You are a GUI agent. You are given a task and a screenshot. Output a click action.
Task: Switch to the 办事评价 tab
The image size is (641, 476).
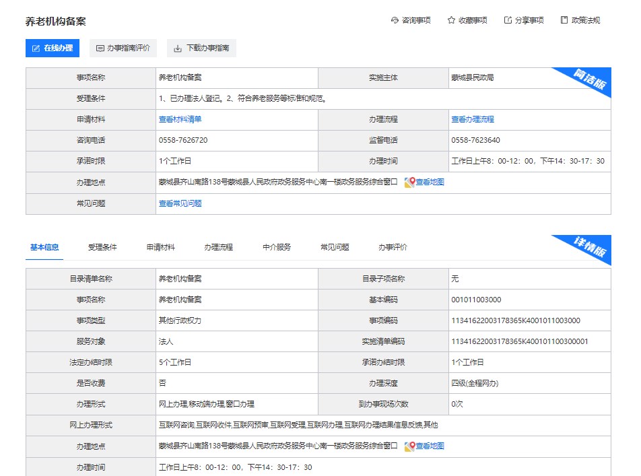coord(393,247)
